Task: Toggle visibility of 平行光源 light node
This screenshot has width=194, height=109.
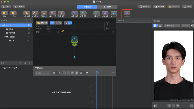Action: [x=29, y=33]
